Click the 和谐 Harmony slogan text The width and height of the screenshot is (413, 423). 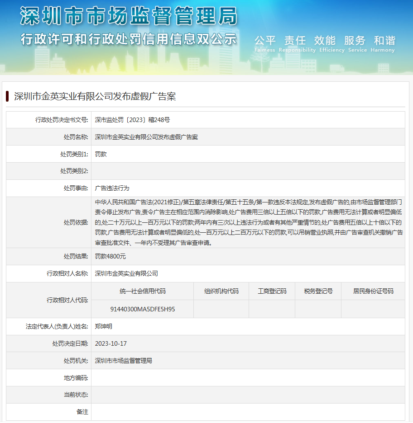(x=383, y=43)
